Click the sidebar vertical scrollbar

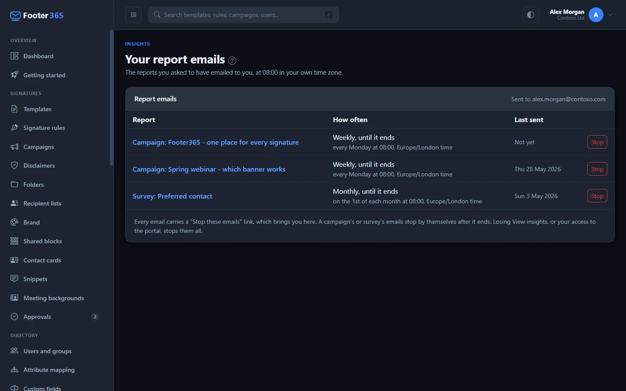tap(112, 98)
